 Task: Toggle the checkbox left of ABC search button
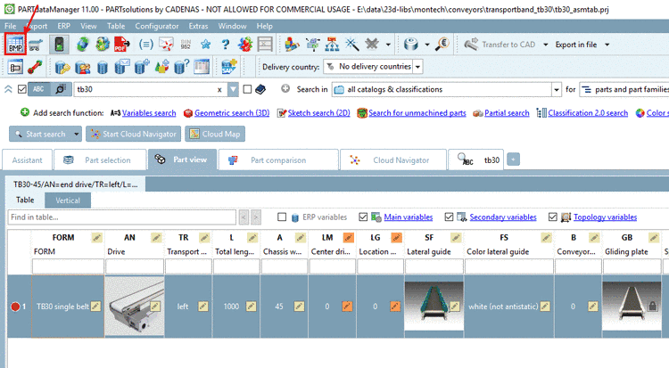tap(22, 89)
